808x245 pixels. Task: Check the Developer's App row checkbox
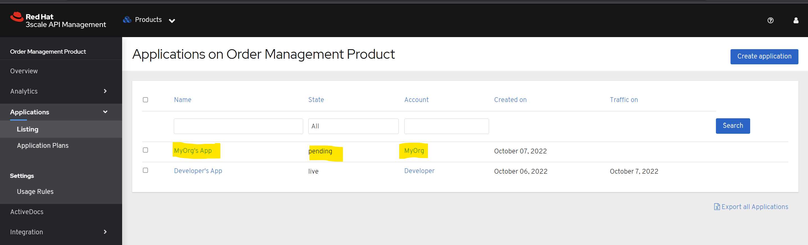(145, 170)
